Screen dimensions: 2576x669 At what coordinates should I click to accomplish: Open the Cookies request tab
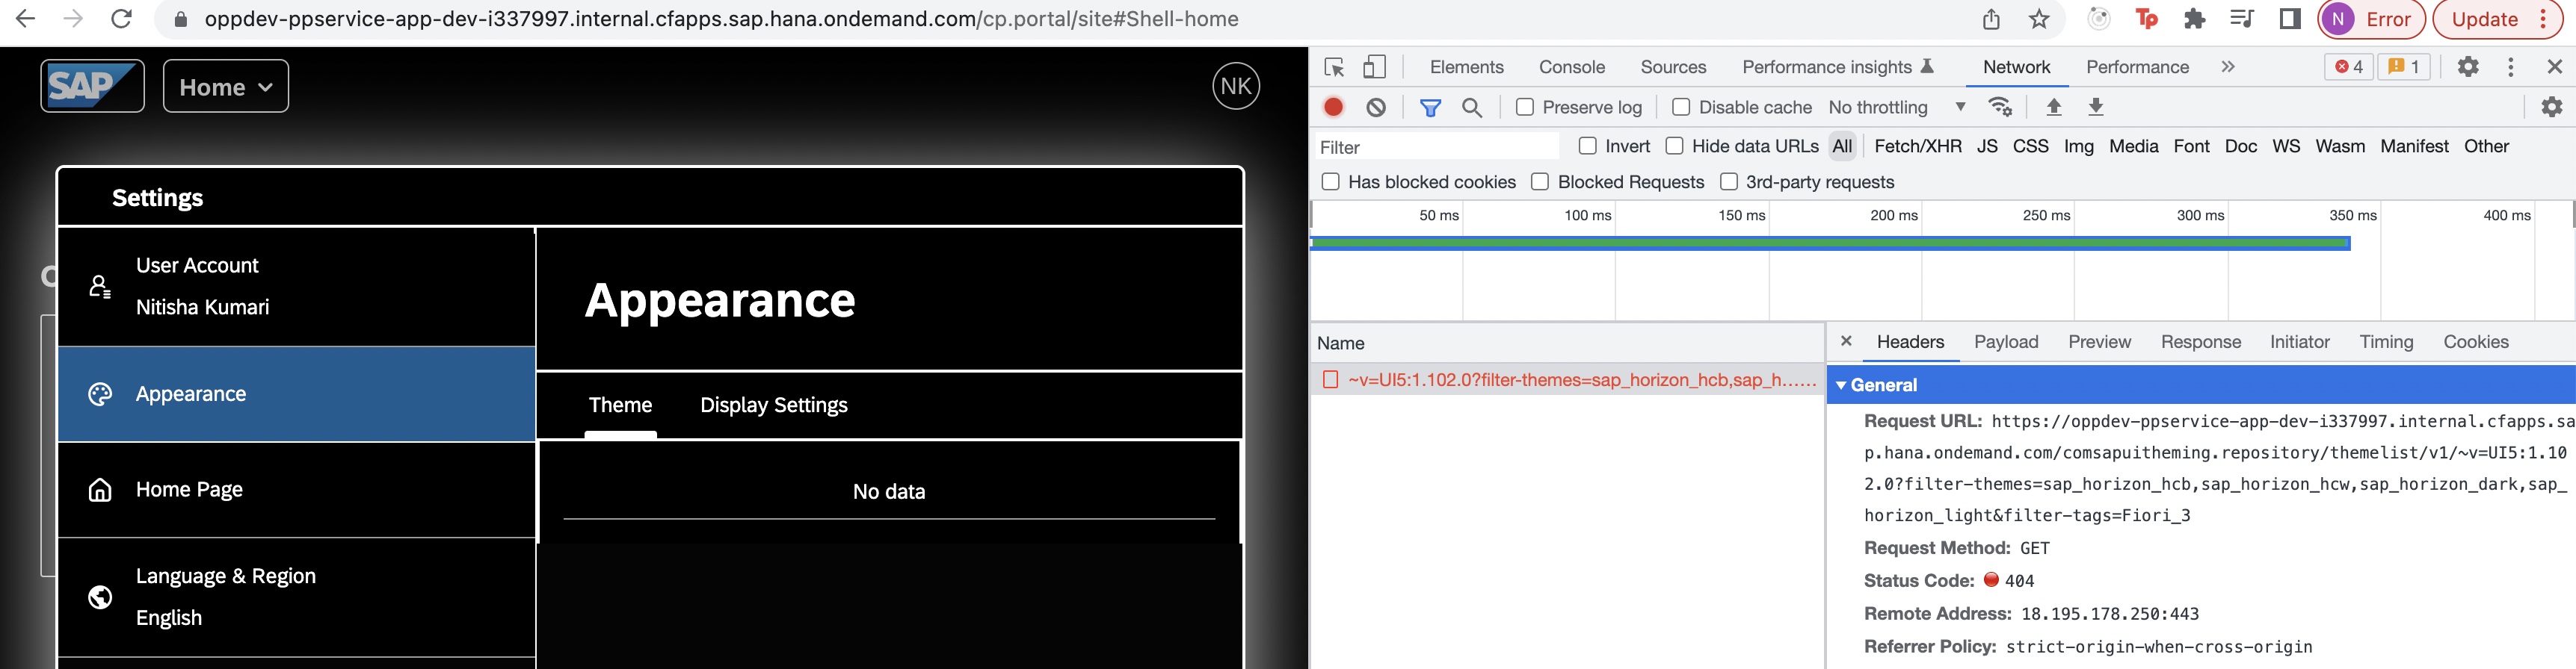point(2475,341)
